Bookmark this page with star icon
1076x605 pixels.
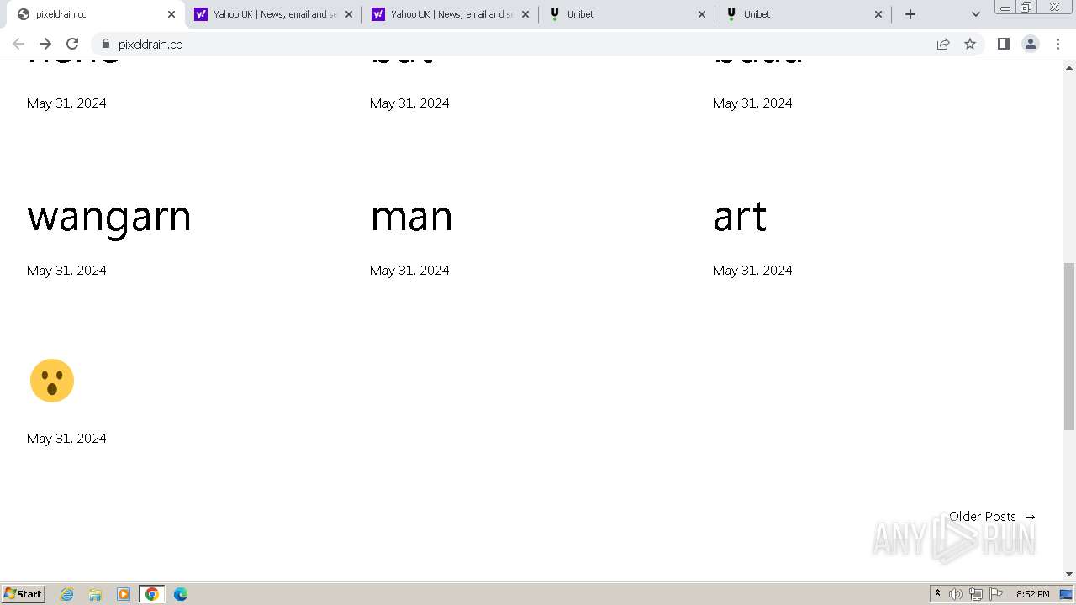click(970, 44)
